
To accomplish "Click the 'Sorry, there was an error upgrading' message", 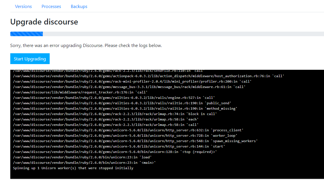I will pos(86,45).
